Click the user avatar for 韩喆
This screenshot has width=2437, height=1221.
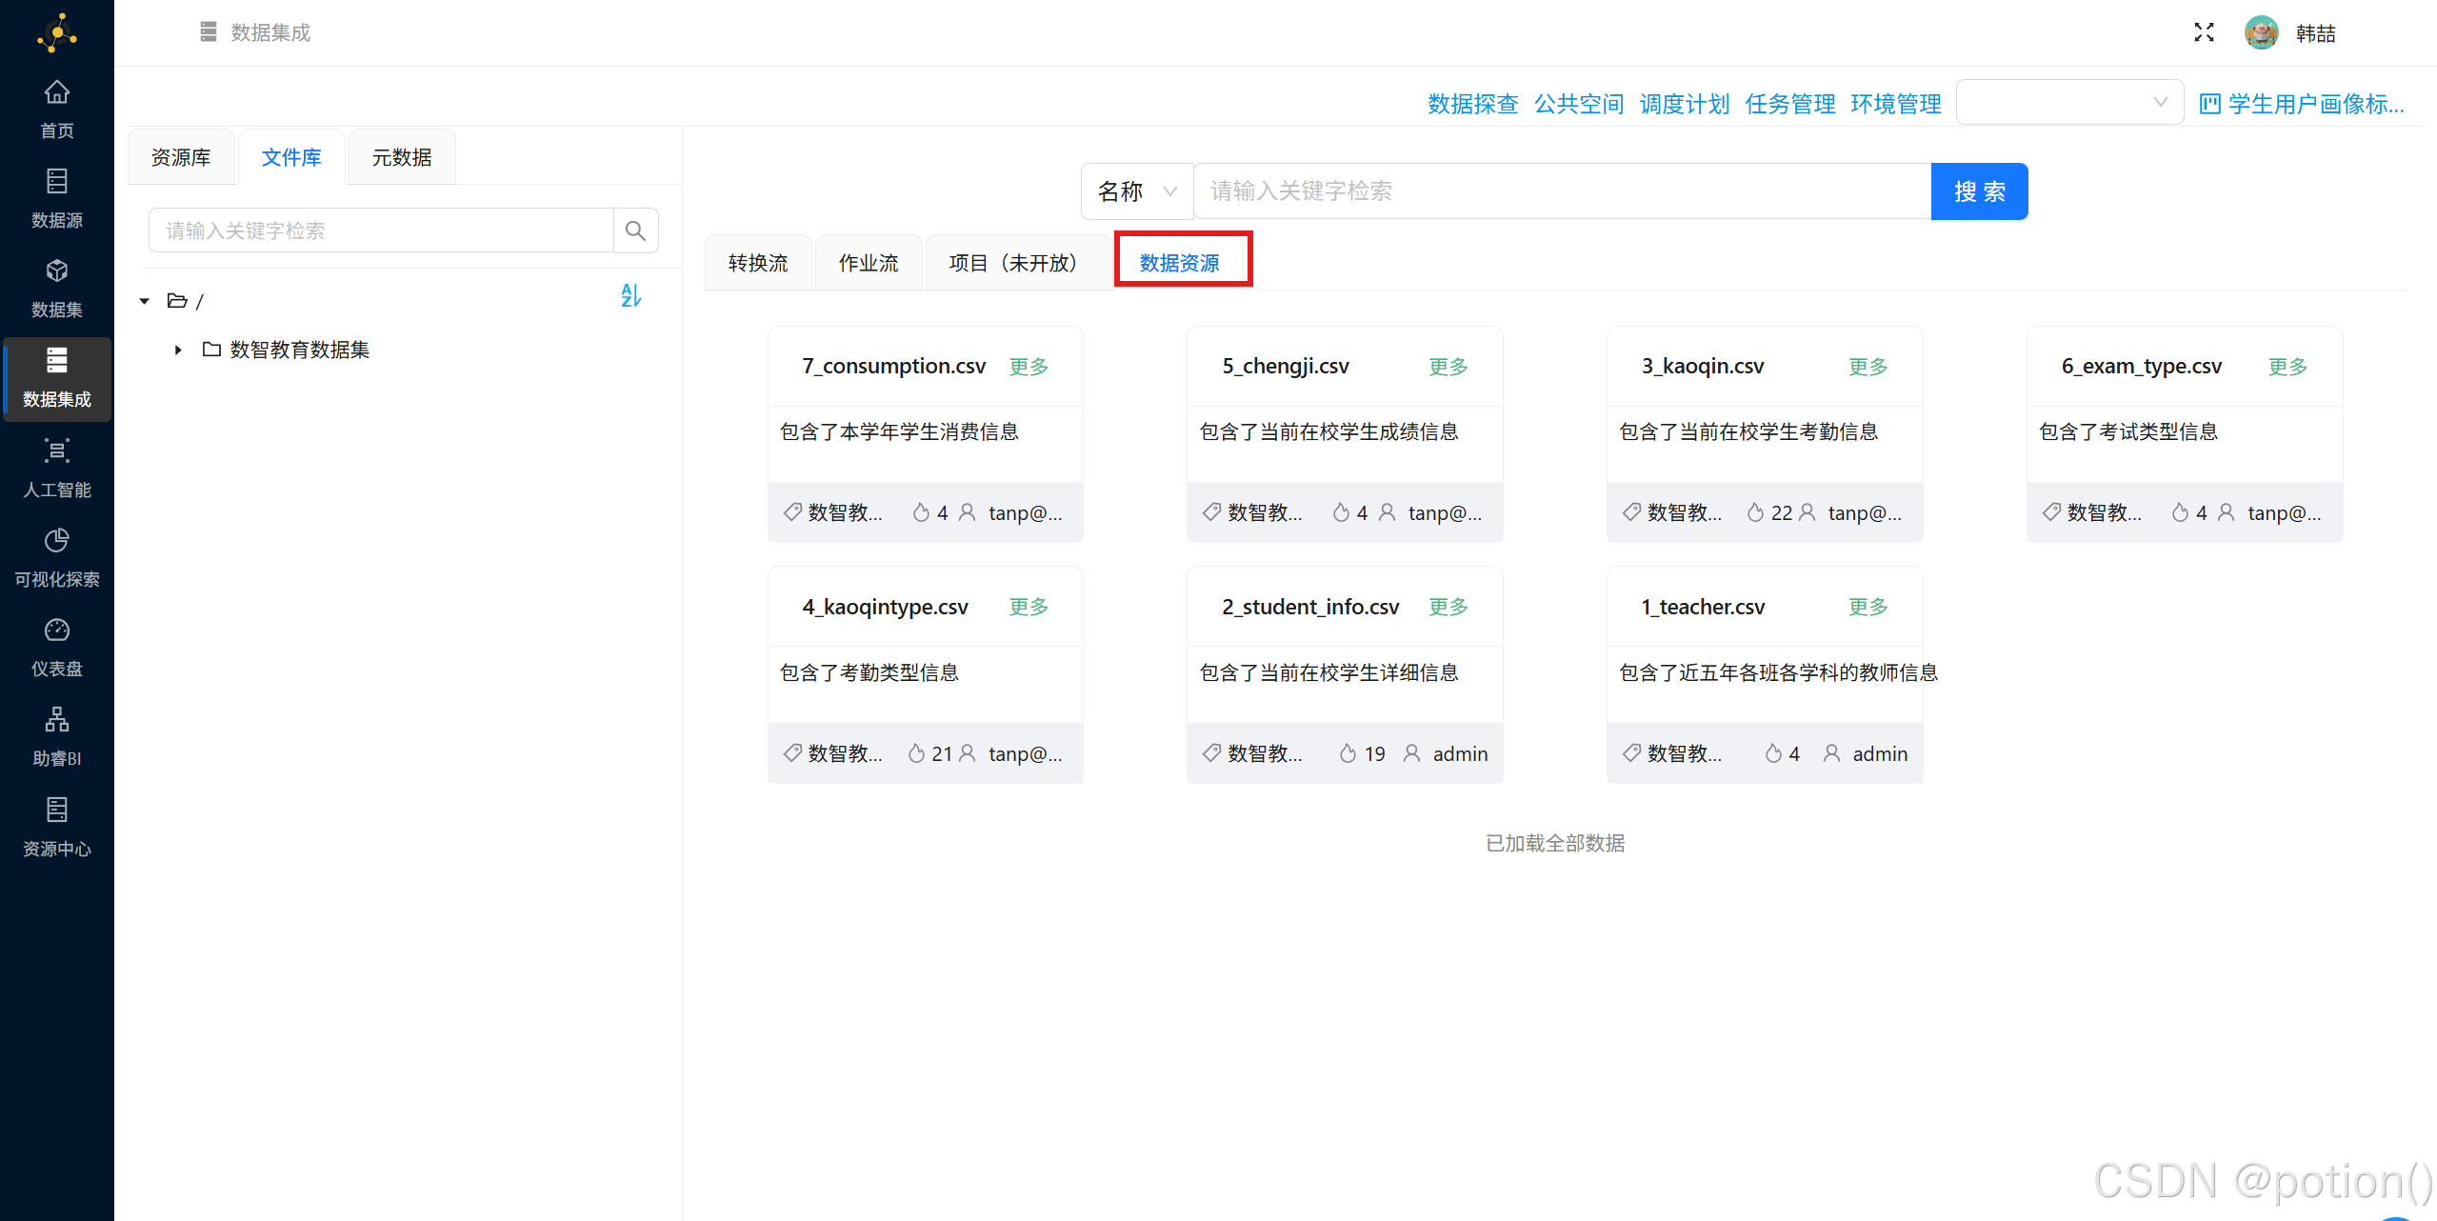(x=2261, y=33)
